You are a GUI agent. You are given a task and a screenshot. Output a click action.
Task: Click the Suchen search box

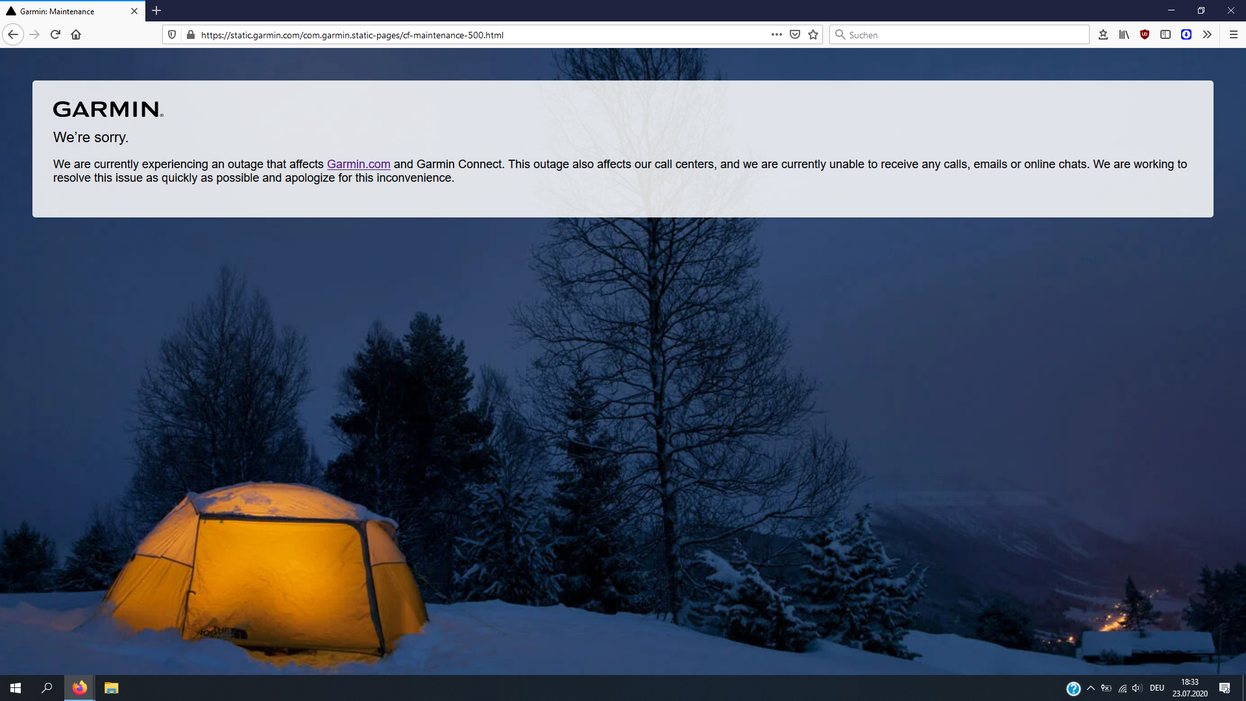click(x=959, y=34)
